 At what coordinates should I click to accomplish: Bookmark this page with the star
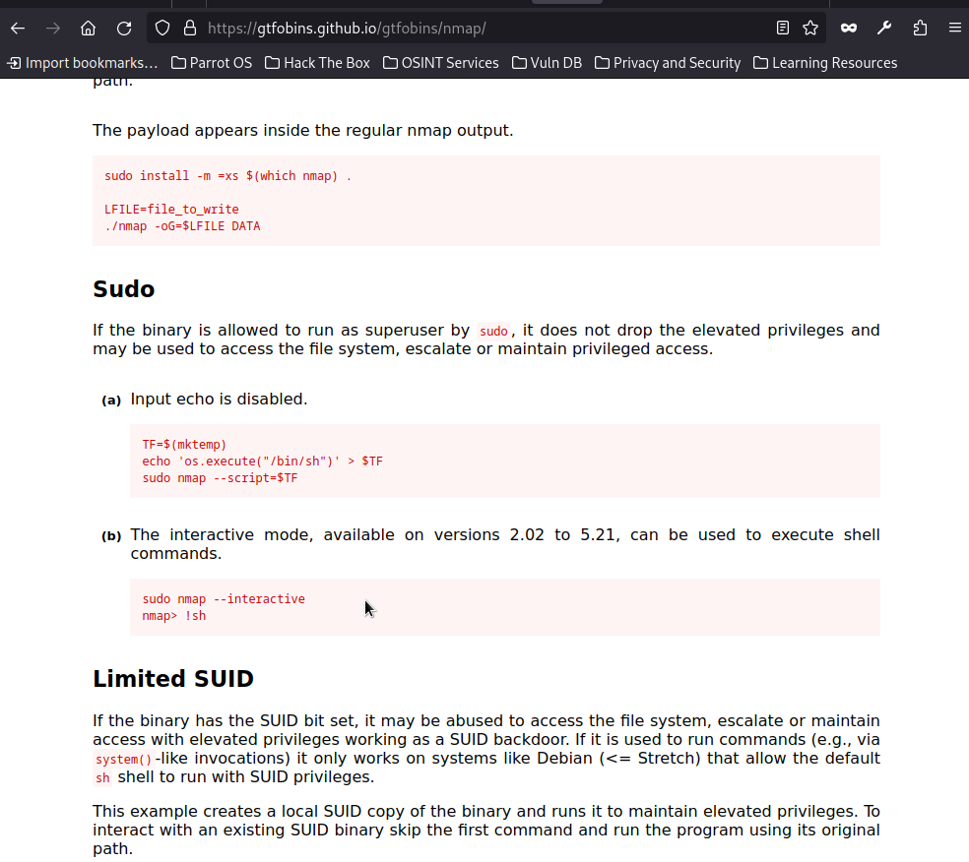point(810,29)
